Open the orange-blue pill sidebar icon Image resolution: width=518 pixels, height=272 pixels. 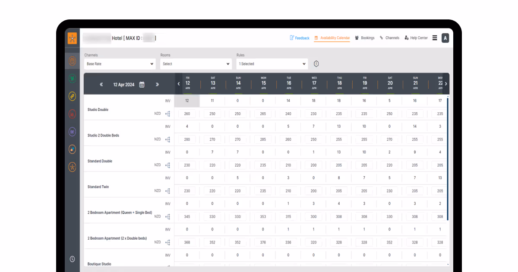tap(72, 149)
